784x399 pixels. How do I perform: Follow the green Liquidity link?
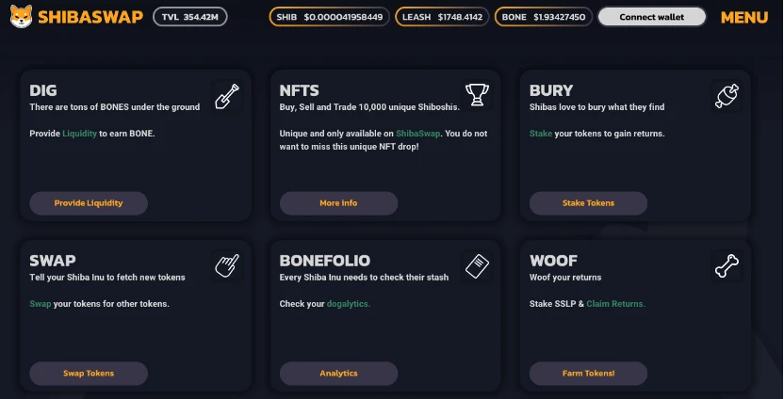(x=79, y=134)
